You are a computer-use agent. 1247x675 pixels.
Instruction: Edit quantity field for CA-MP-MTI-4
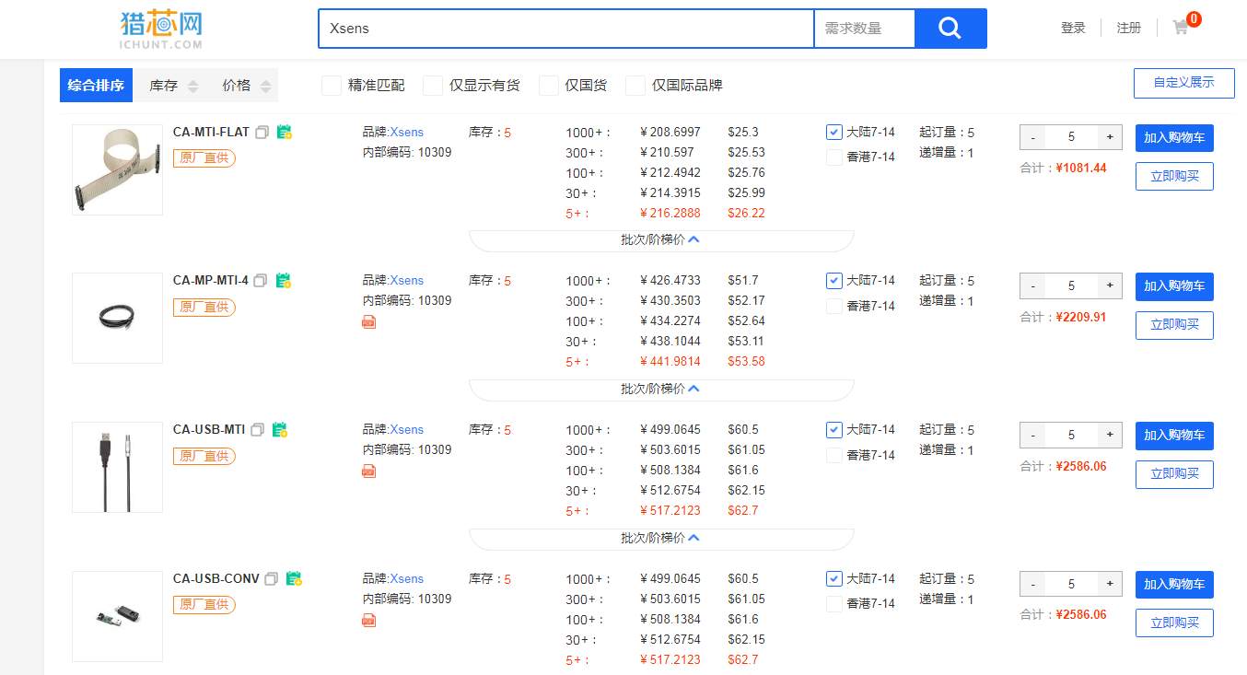1071,285
